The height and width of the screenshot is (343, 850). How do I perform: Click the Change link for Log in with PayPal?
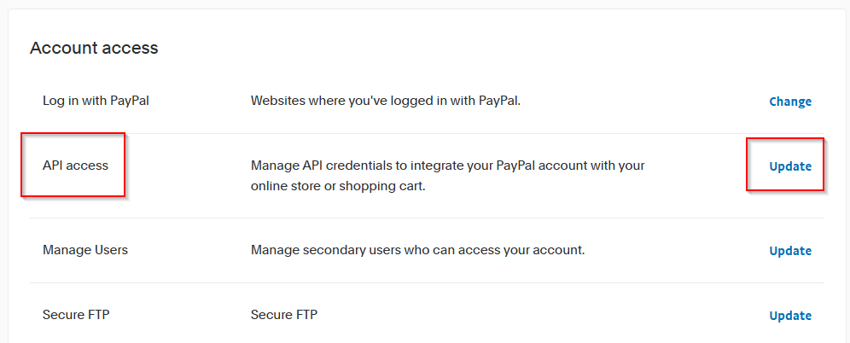point(790,102)
